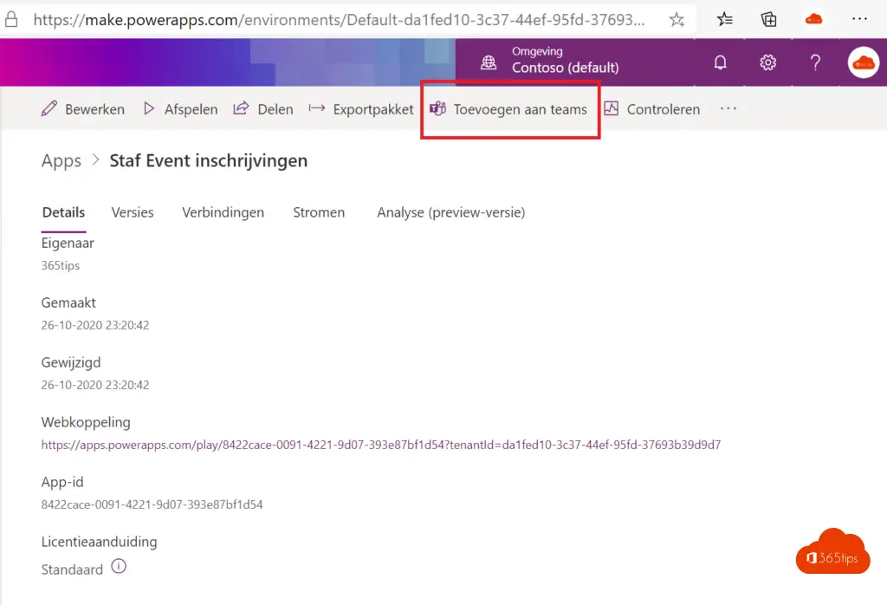Switch to the Versies tab
887x605 pixels.
coord(133,212)
